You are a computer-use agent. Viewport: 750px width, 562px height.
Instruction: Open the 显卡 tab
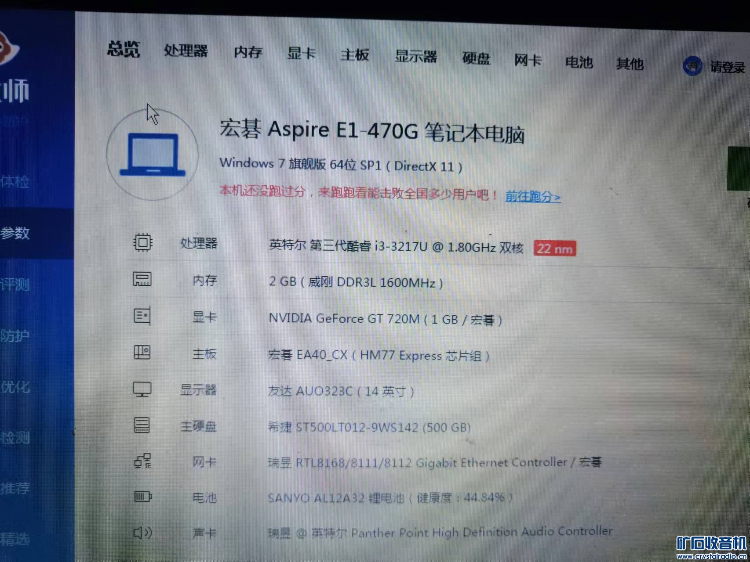(x=301, y=54)
